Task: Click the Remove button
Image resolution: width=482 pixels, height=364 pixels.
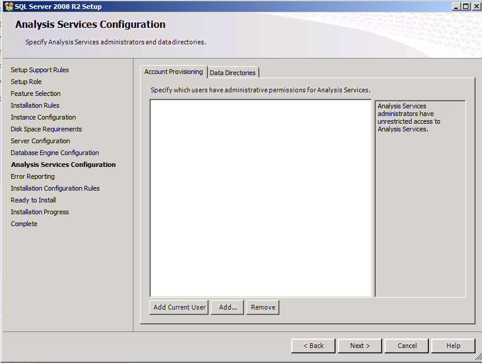Action: pyautogui.click(x=263, y=307)
